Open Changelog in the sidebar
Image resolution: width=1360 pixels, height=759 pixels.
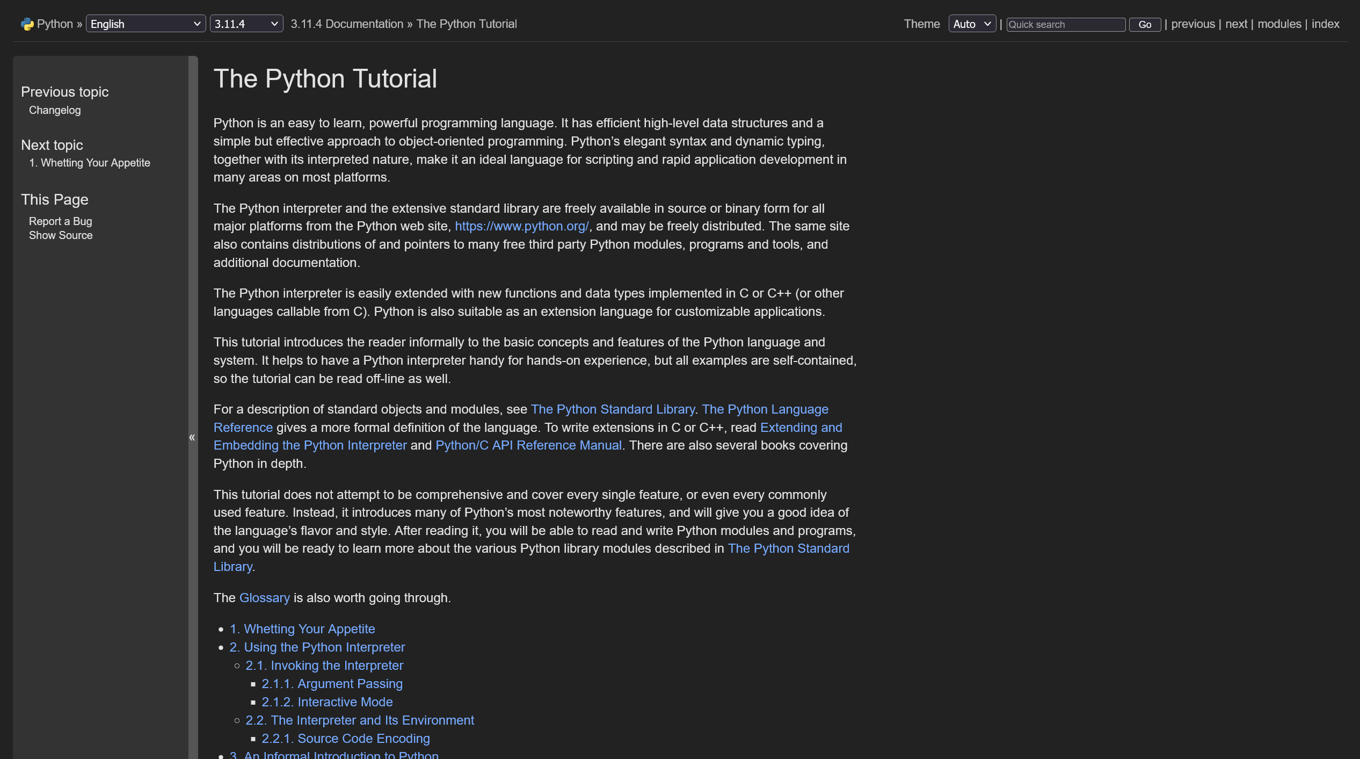point(55,110)
